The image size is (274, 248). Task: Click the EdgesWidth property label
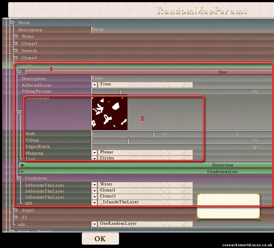37,147
